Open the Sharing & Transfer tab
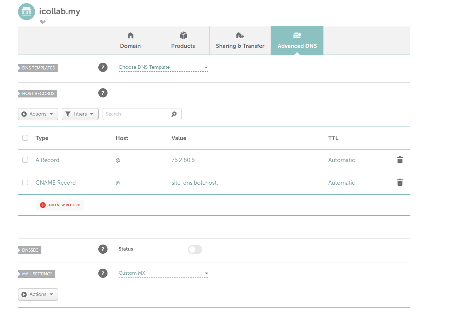 pyautogui.click(x=240, y=40)
